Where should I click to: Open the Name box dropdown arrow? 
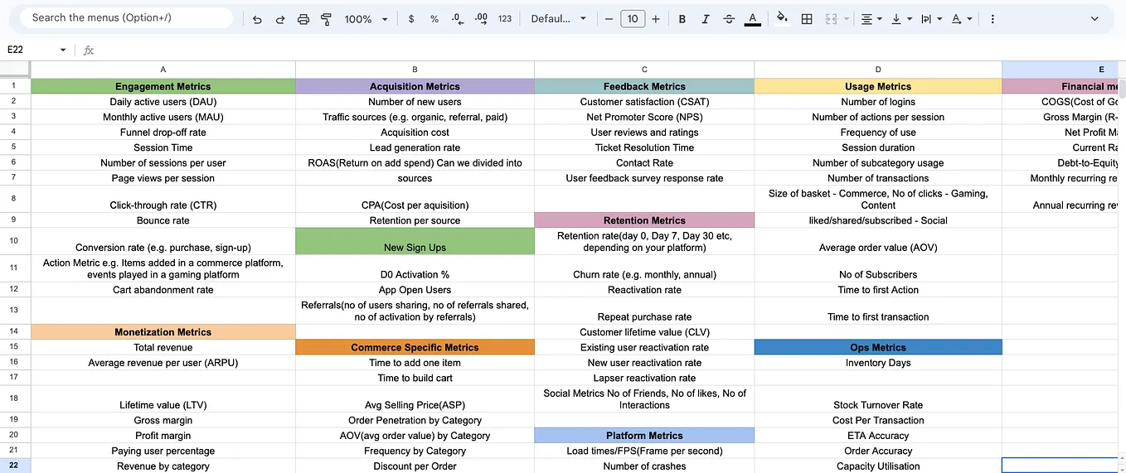[62, 50]
